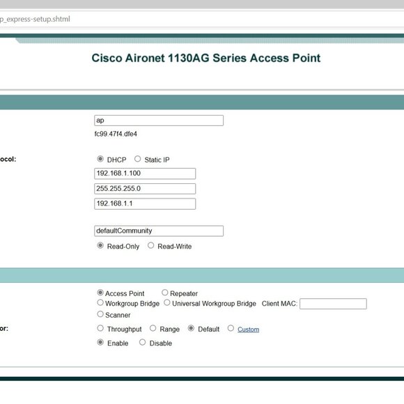Select the DHCP radio button
The width and height of the screenshot is (404, 404).
click(100, 159)
